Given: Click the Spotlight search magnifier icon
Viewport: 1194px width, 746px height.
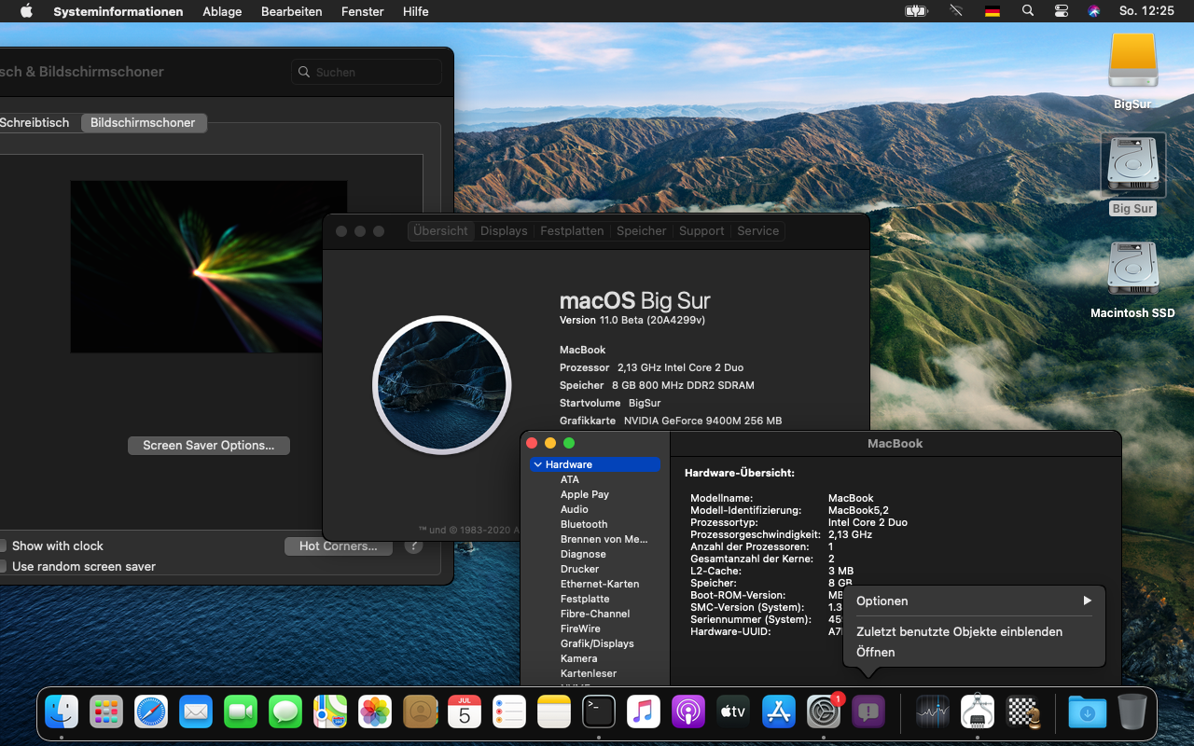Looking at the screenshot, I should (1028, 11).
